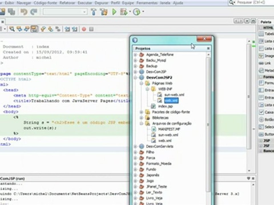
Task: Select the JPanel_Teste project
Action: pos(156,187)
